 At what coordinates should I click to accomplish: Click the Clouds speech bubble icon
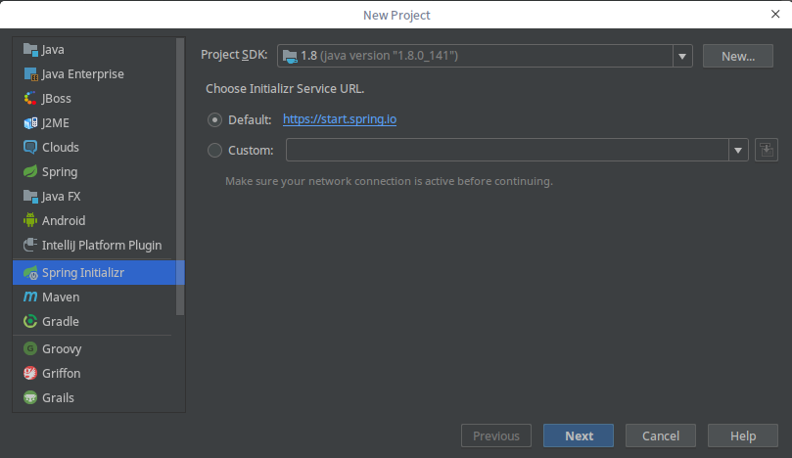(x=30, y=147)
